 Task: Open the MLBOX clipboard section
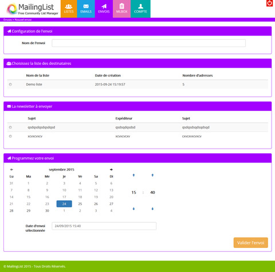click(x=121, y=9)
